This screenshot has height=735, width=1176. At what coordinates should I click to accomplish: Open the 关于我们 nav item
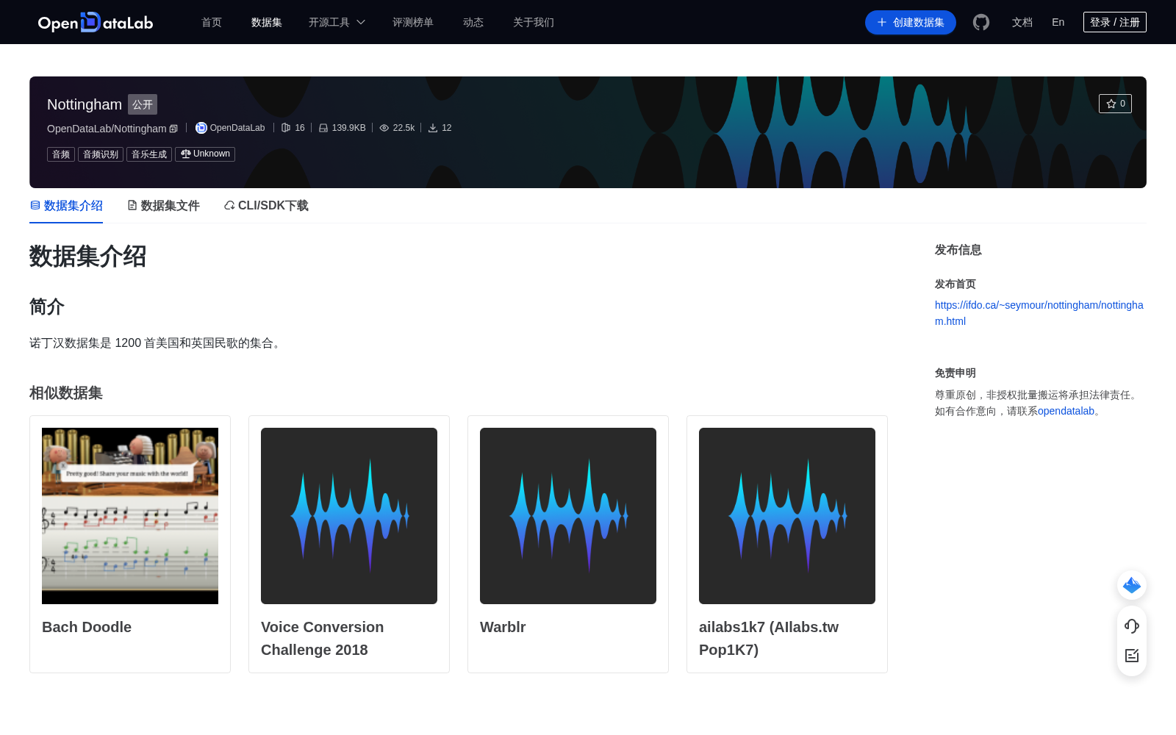pyautogui.click(x=534, y=23)
